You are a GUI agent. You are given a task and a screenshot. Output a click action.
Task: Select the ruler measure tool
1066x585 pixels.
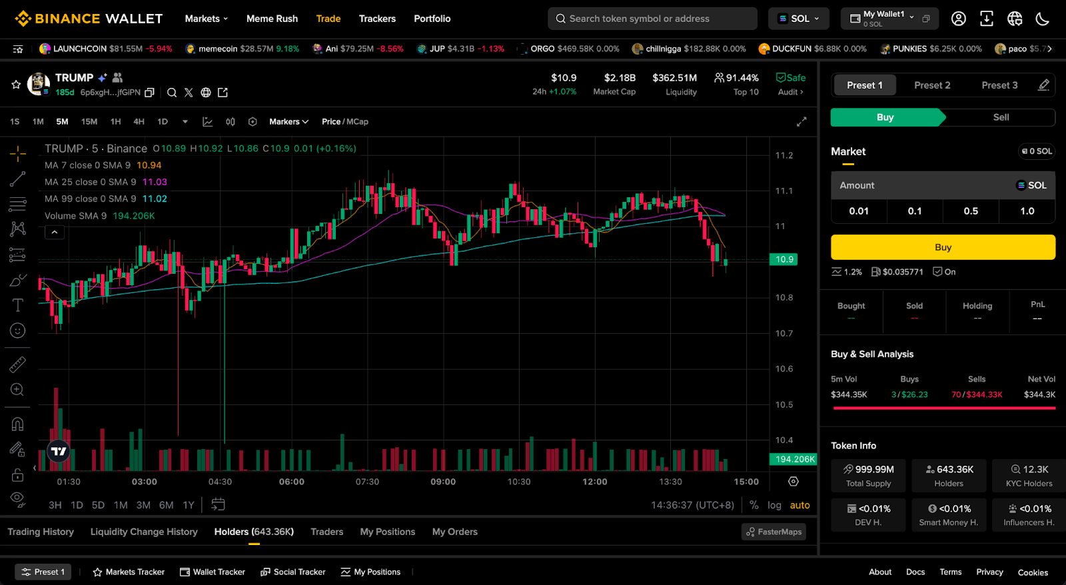[x=18, y=364]
